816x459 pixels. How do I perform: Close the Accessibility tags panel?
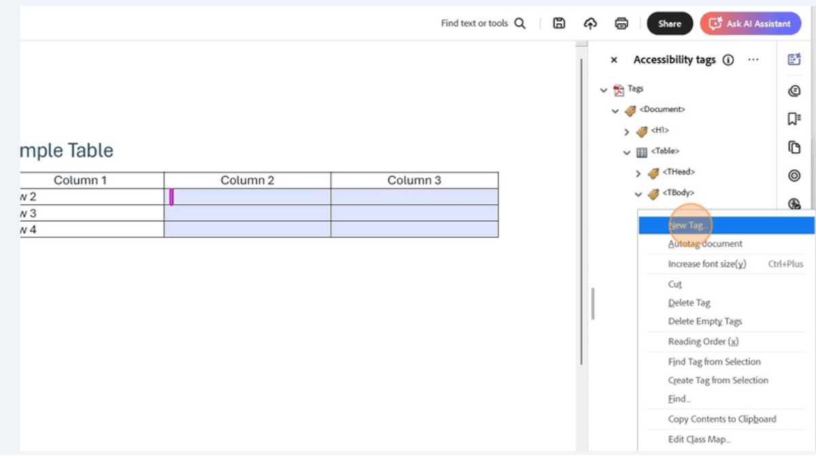[613, 60]
